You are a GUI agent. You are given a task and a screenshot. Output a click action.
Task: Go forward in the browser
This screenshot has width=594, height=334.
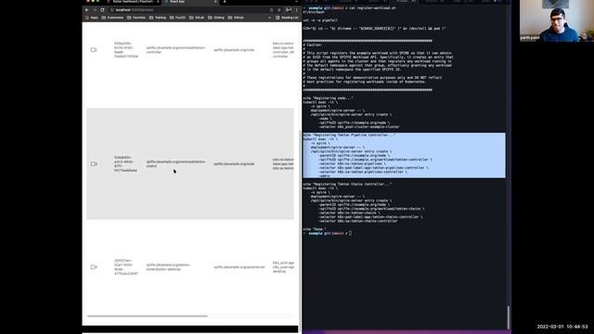[95, 10]
